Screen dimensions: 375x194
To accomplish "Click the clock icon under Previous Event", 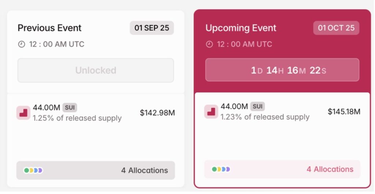I will click(x=22, y=44).
